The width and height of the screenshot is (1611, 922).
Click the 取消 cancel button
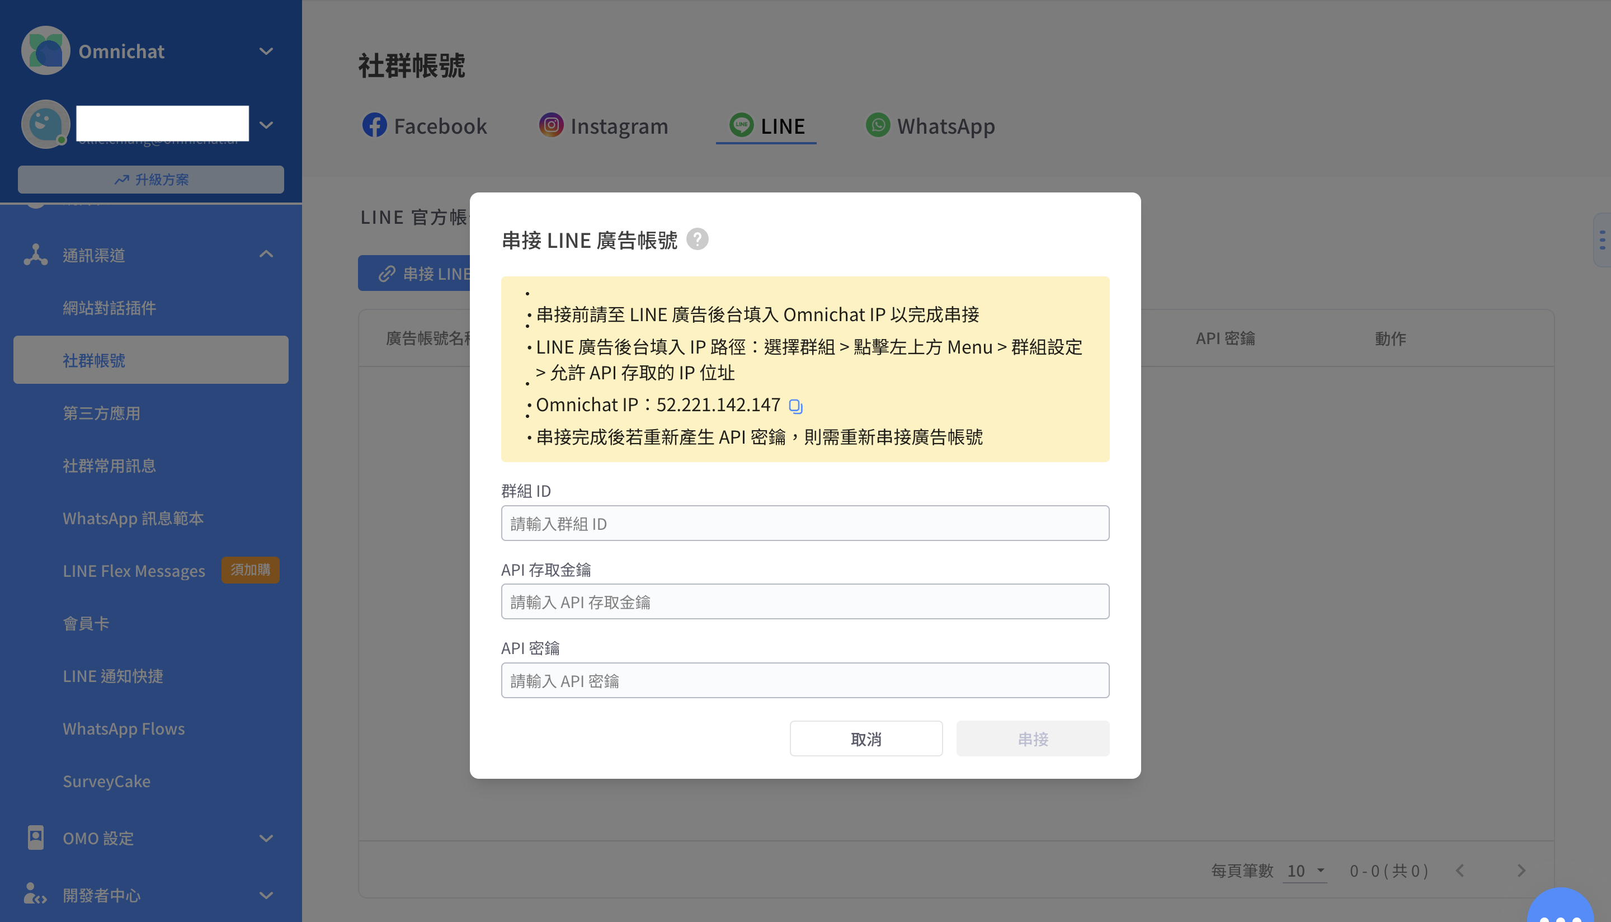(865, 738)
